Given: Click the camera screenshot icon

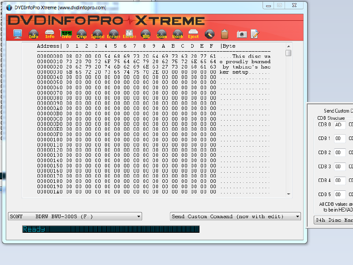Looking at the screenshot, I should click(241, 34).
